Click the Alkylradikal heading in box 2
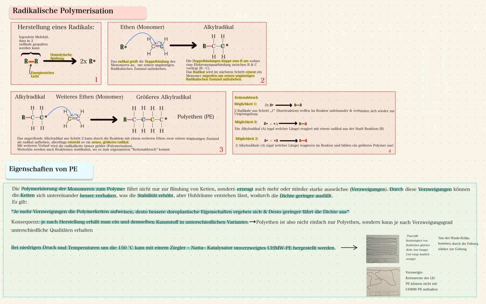Viewport: 486px width, 304px height. [219, 27]
